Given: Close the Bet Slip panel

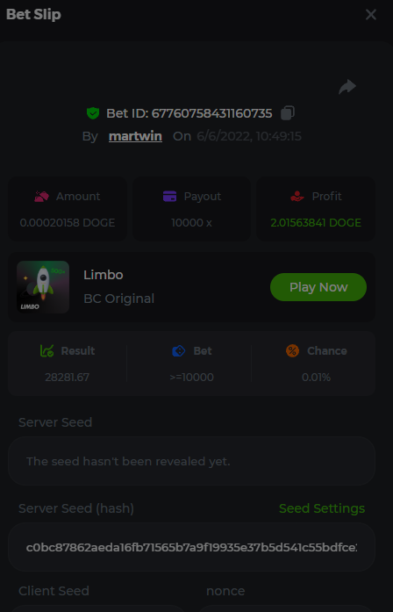Looking at the screenshot, I should [371, 15].
